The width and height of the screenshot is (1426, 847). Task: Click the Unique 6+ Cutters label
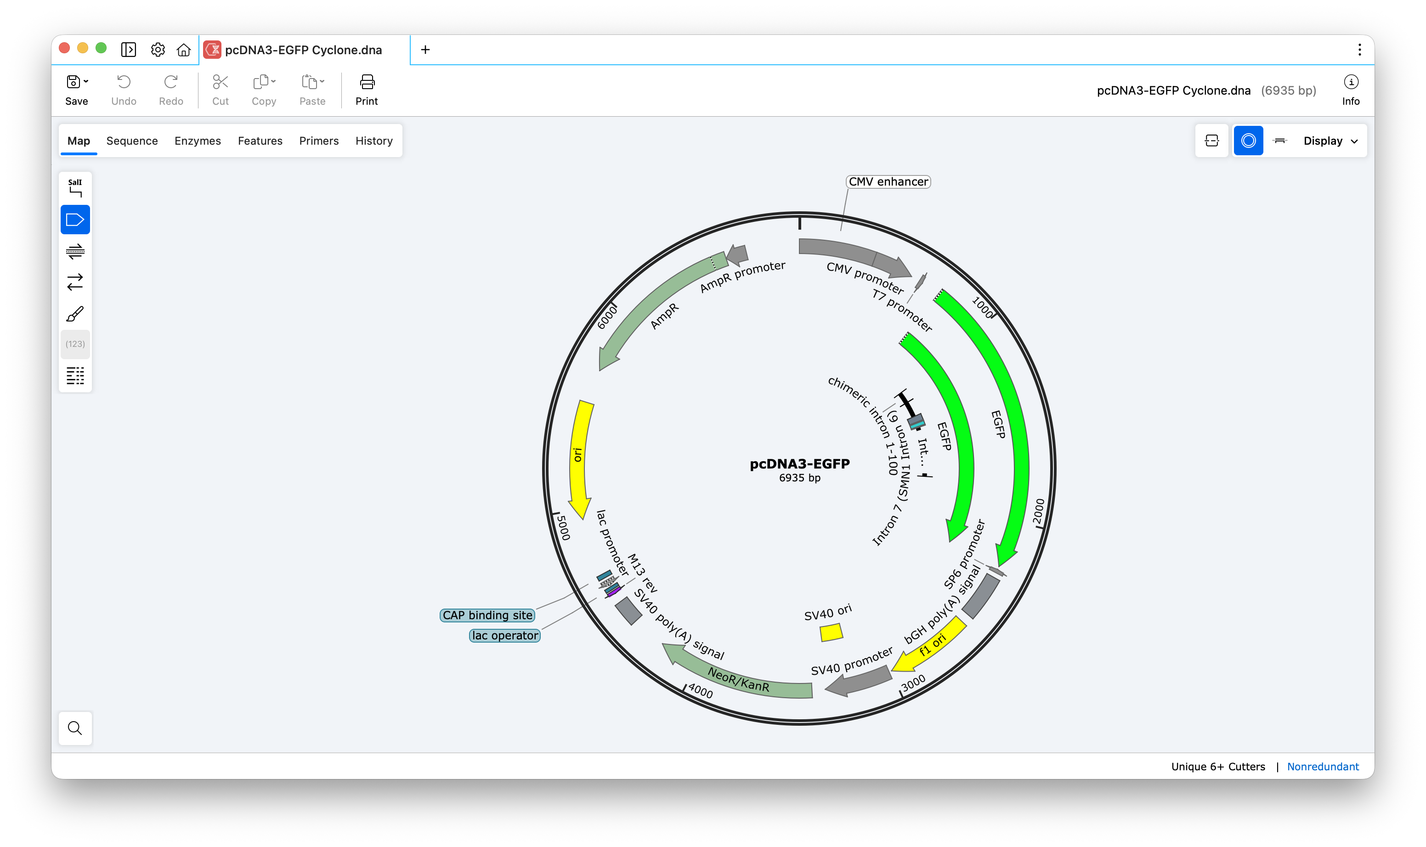pos(1217,767)
